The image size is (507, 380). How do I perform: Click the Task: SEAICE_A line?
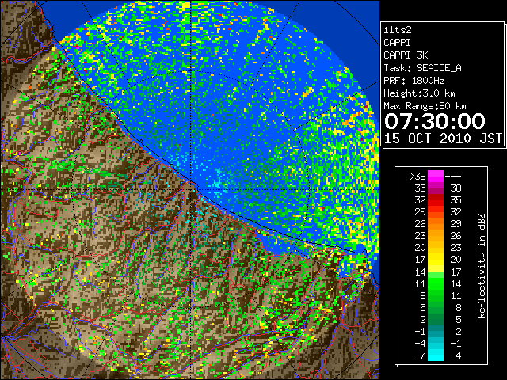pyautogui.click(x=422, y=68)
